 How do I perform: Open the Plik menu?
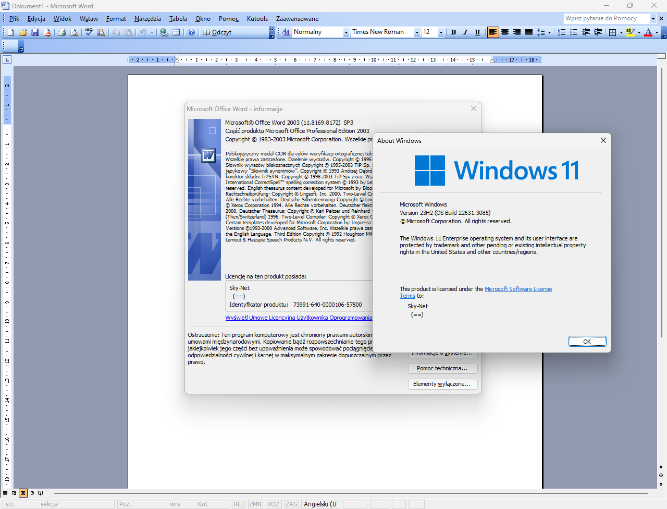(x=14, y=19)
